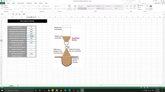Open Conditional Formatting menu
This screenshot has width=165, height=92.
coord(69,7)
